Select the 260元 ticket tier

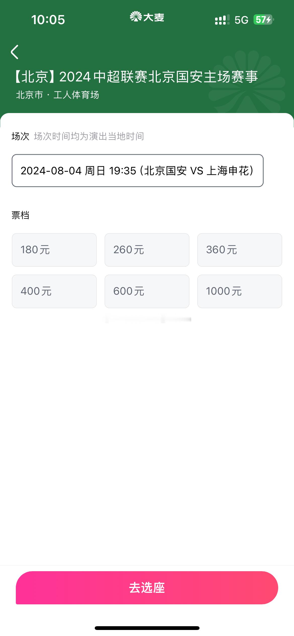(147, 250)
